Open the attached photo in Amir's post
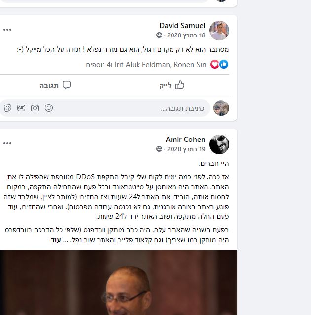 click(x=118, y=282)
